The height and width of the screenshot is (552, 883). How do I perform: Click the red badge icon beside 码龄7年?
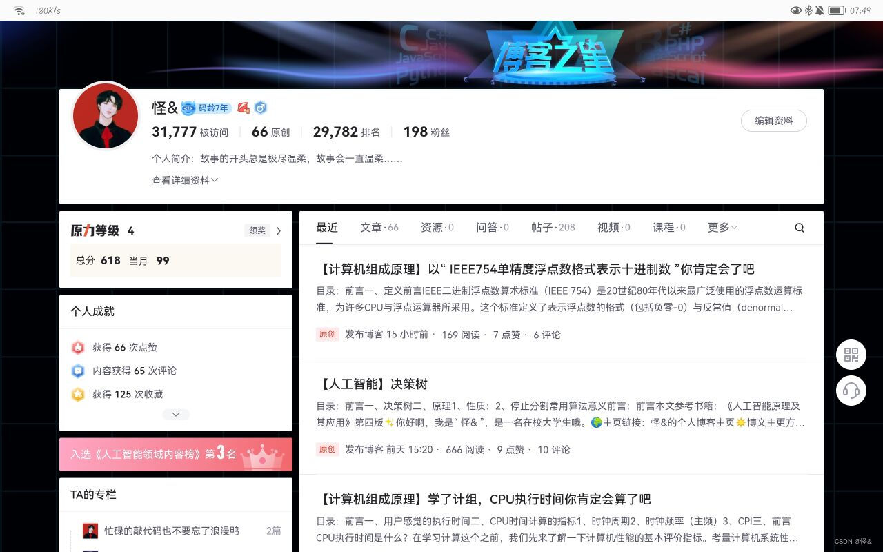click(x=243, y=108)
